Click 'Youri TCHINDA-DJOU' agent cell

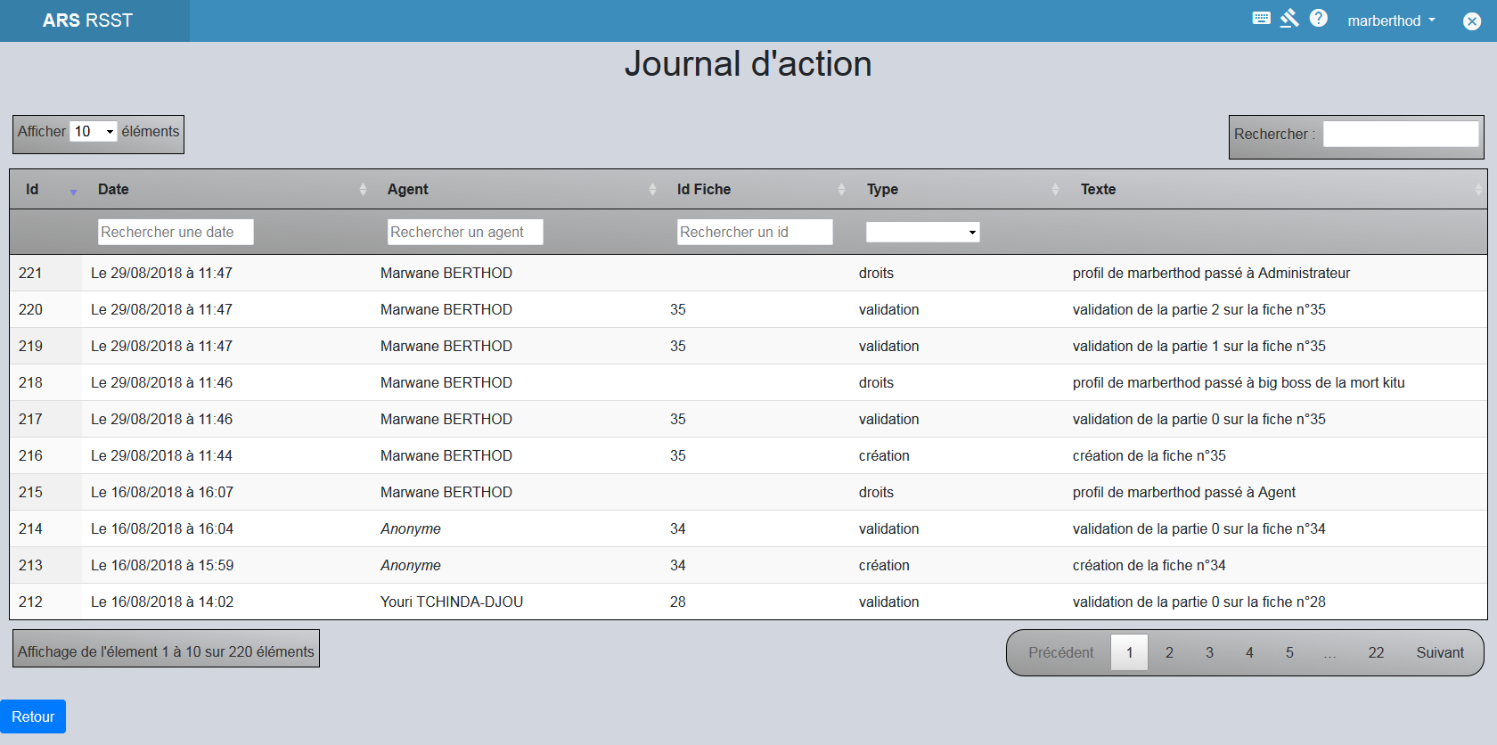pyautogui.click(x=452, y=602)
